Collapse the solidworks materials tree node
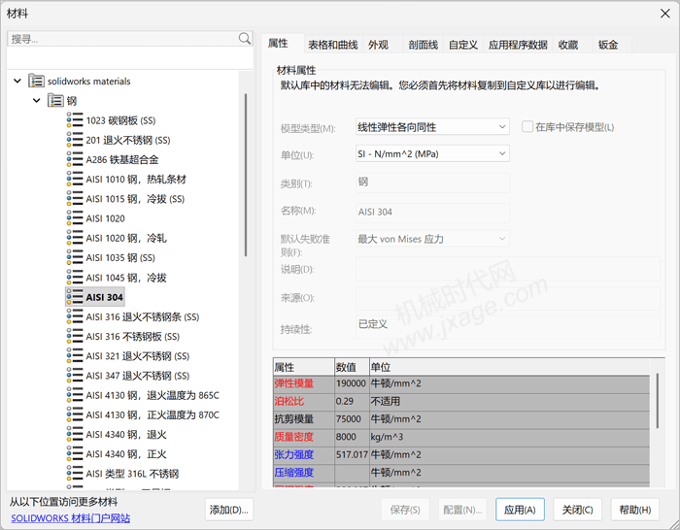The height and width of the screenshot is (530, 680). tap(17, 81)
